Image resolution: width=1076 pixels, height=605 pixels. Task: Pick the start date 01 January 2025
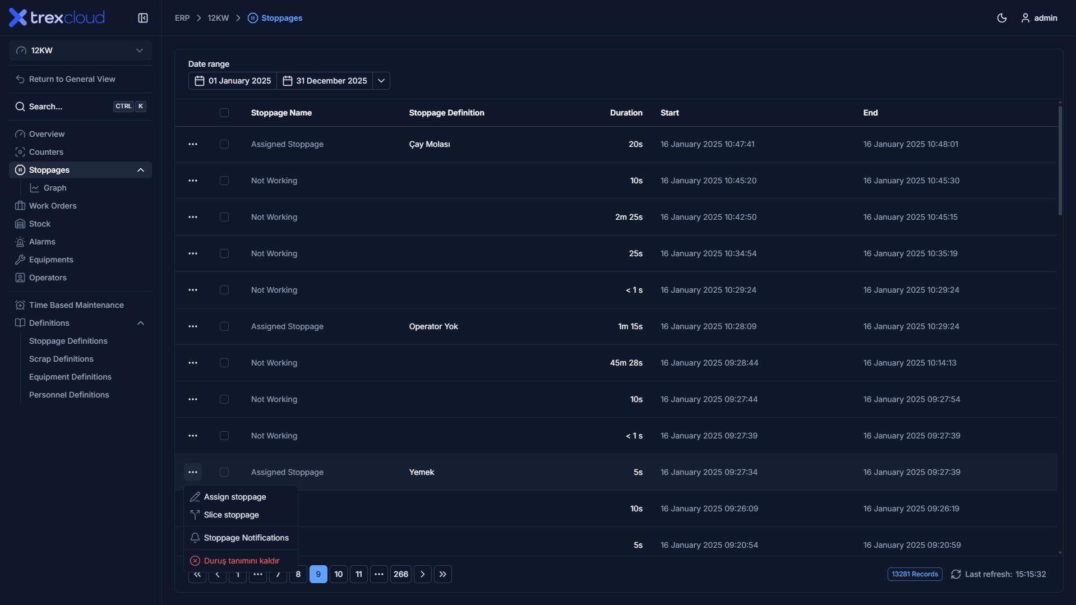click(233, 81)
